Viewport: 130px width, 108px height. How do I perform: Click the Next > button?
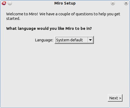[115, 98]
